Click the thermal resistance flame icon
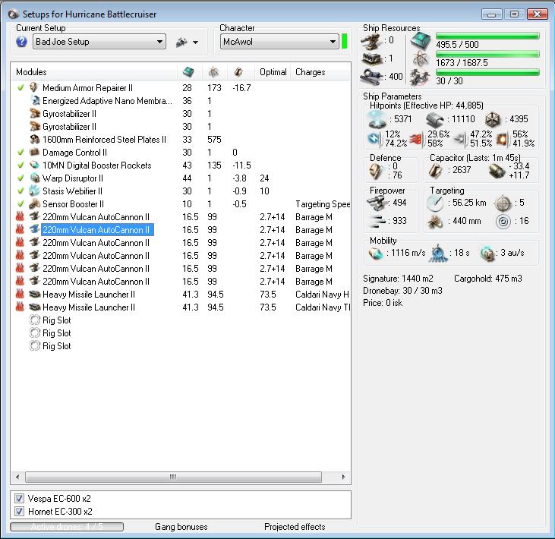This screenshot has height=539, width=555. pos(417,139)
